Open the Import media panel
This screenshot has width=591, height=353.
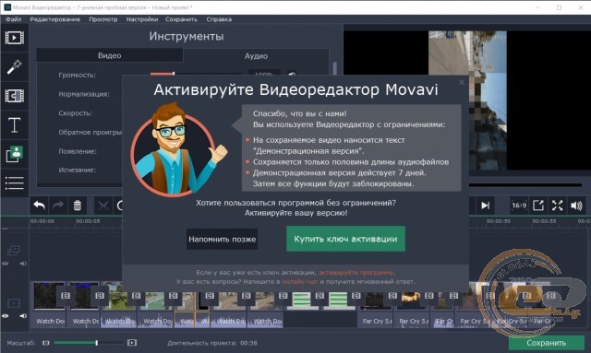pyautogui.click(x=15, y=38)
